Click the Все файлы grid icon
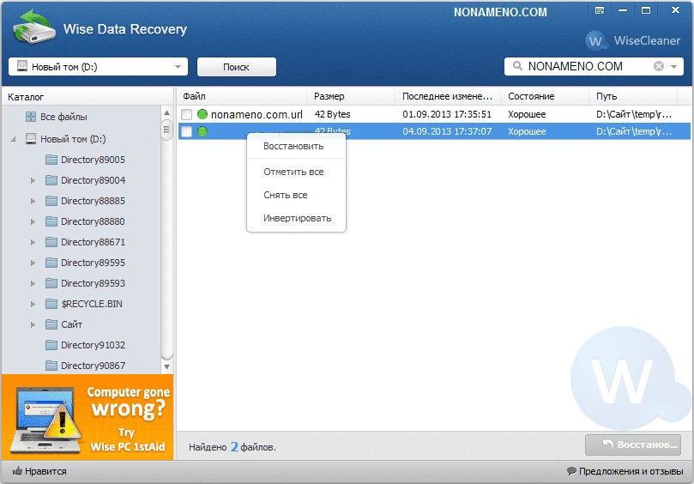This screenshot has width=694, height=484. tap(31, 117)
